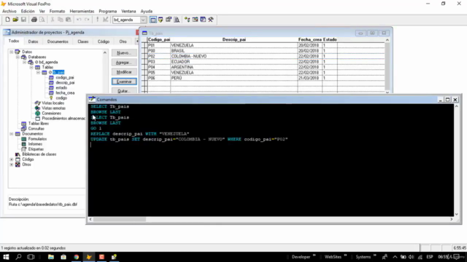Viewport: 467px width, 262px height.
Task: Collapse the bd_agenda database node
Action: 24,62
